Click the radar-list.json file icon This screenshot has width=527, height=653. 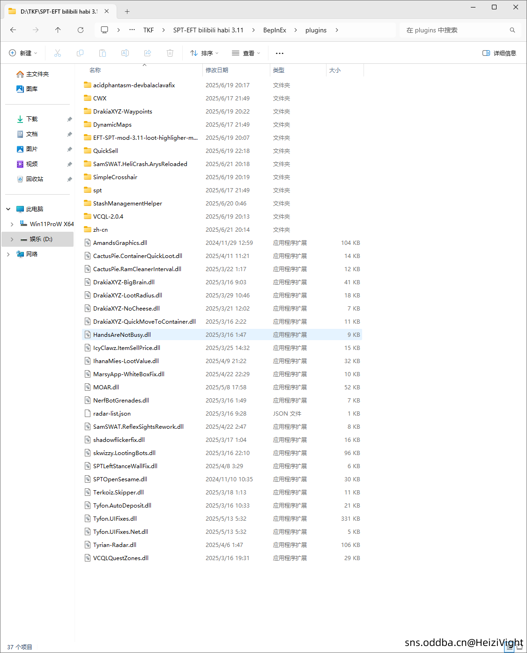click(88, 413)
